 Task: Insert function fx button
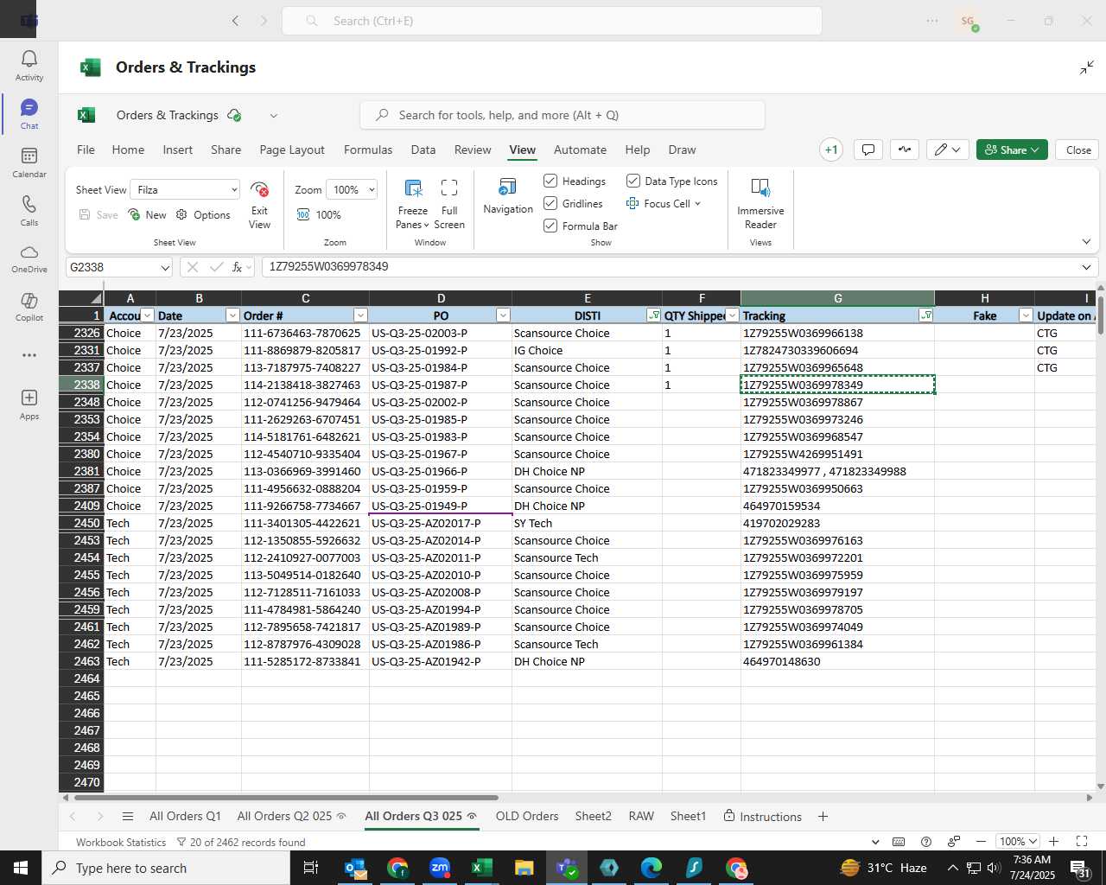[237, 267]
